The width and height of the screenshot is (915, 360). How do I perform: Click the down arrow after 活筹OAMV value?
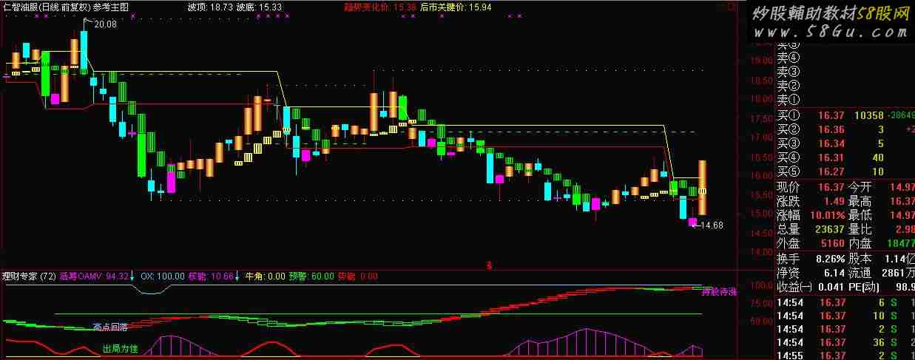pyautogui.click(x=132, y=276)
